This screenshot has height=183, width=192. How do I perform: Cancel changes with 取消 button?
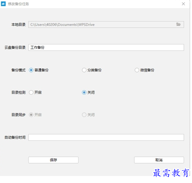point(159,160)
